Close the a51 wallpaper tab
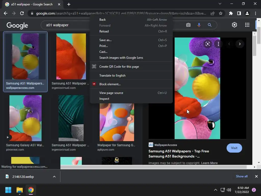The image size is (261, 196). (x=59, y=4)
